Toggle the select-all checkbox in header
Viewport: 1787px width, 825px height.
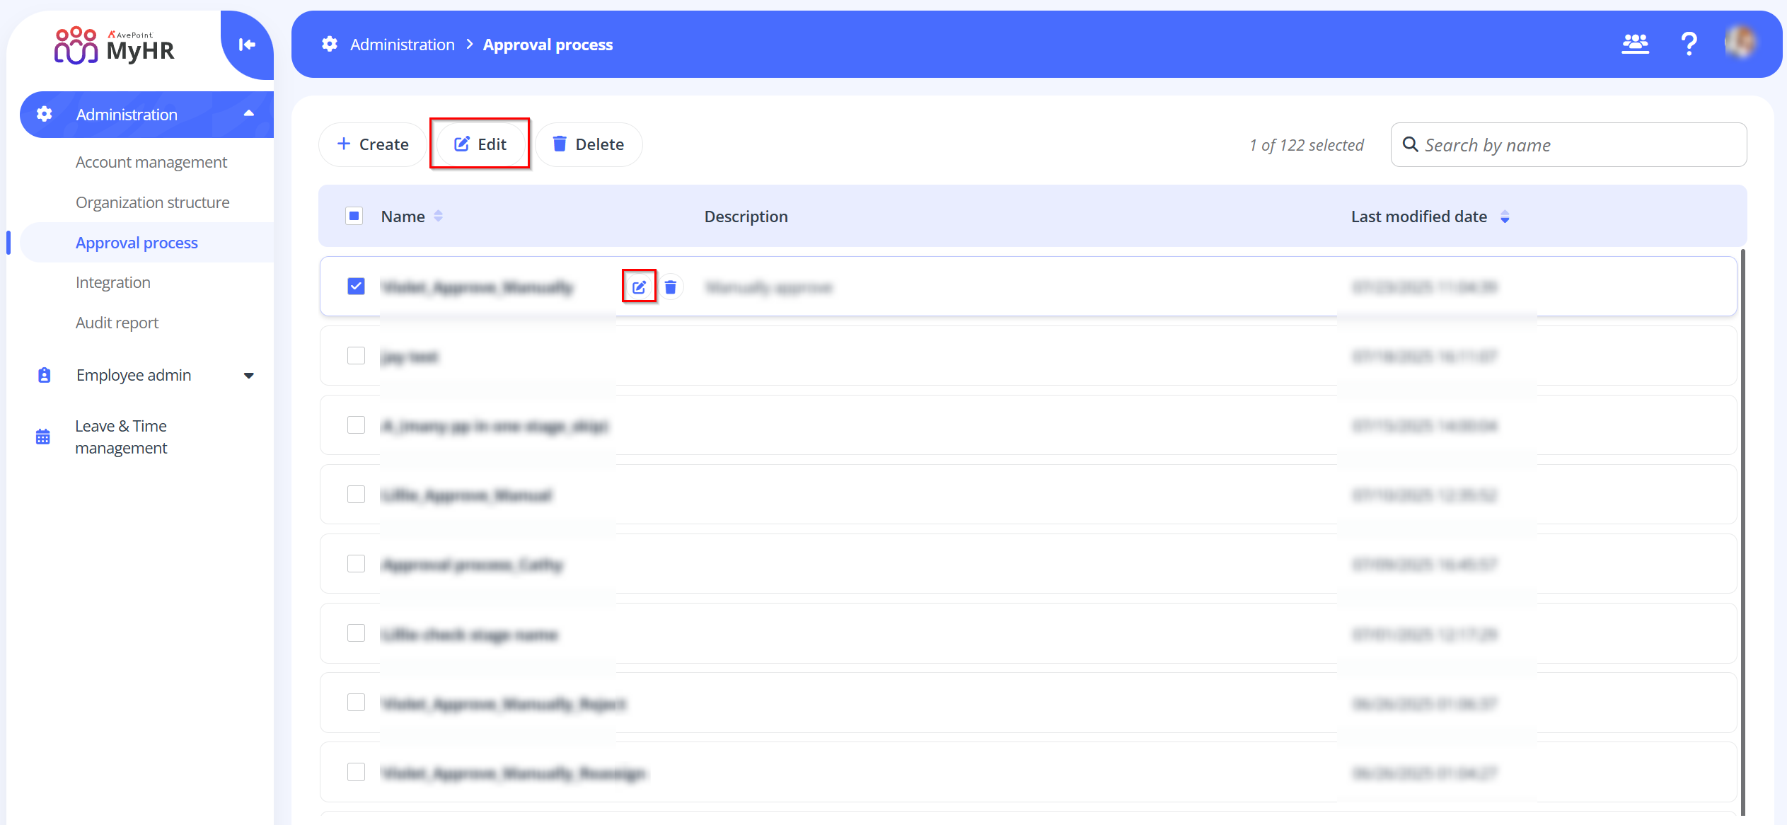354,216
